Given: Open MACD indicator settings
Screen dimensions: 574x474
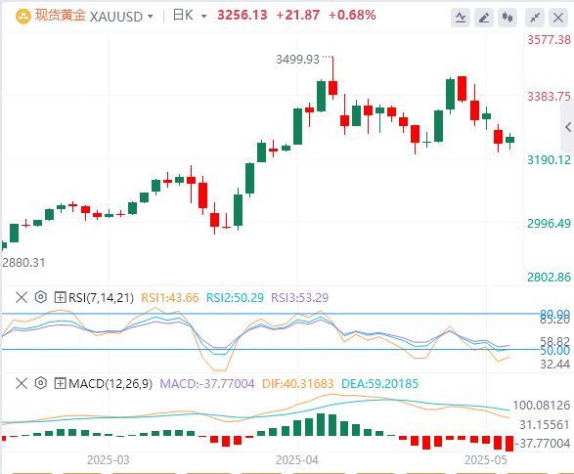Looking at the screenshot, I should (x=41, y=383).
